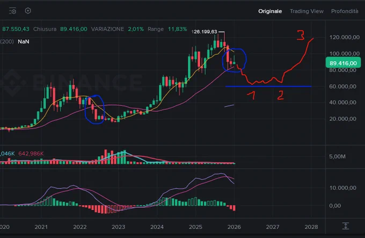This screenshot has height=238, width=365.
Task: Open the Profondità depth tab
Action: 345,11
